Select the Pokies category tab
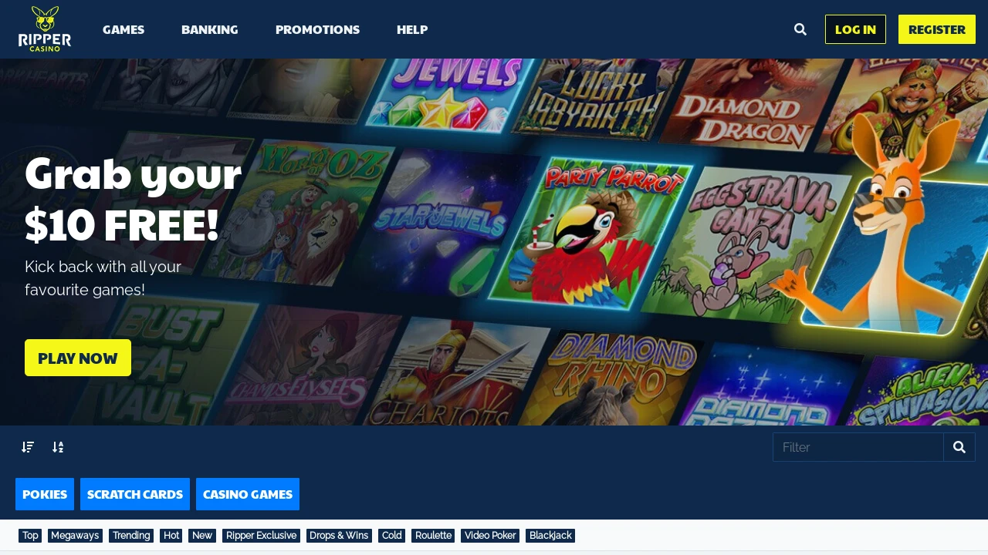The height and width of the screenshot is (555, 988). 45,494
